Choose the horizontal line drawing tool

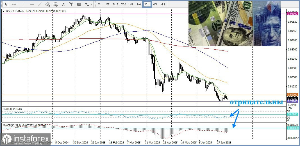[x=32, y=4]
